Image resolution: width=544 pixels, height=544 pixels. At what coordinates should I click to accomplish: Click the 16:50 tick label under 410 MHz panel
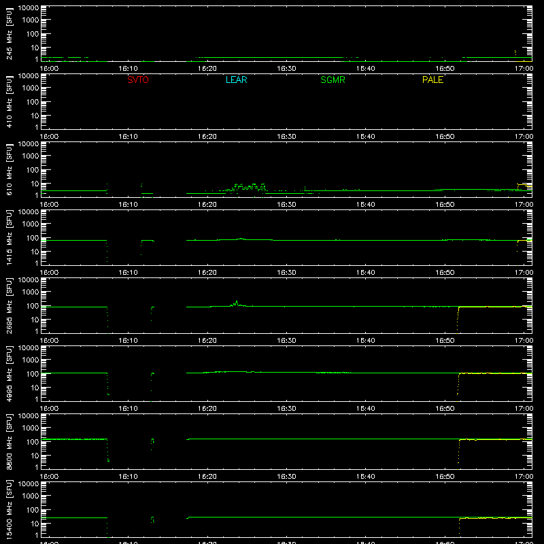coord(445,137)
